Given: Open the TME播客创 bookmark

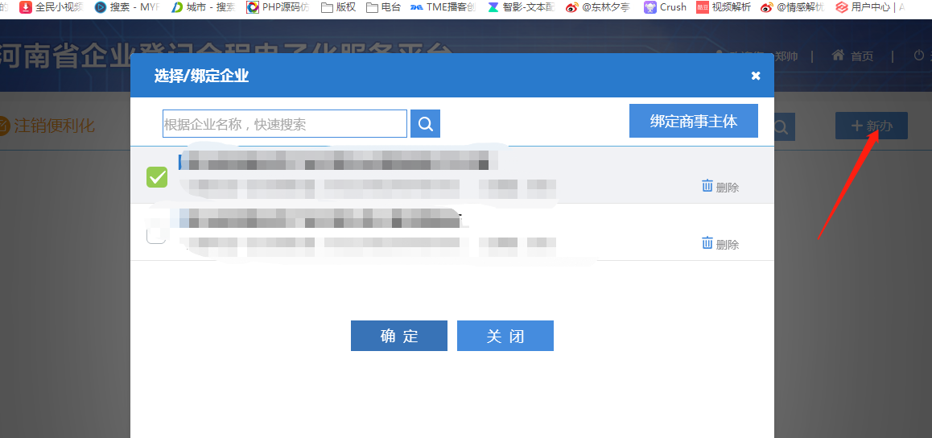Looking at the screenshot, I should (x=443, y=7).
